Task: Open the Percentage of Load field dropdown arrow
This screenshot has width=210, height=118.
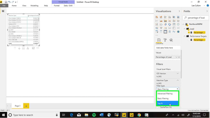Action: [176, 57]
